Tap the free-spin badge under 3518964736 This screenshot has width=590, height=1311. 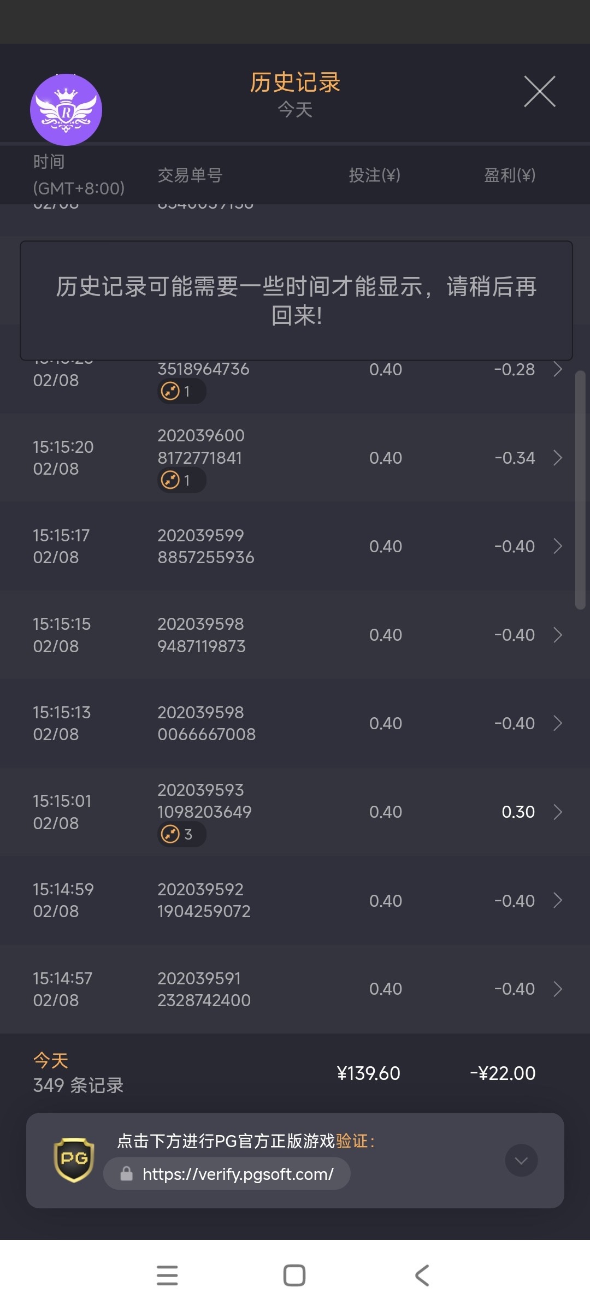181,392
